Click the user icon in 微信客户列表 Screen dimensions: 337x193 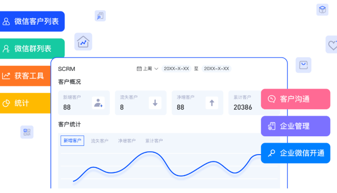point(6,21)
